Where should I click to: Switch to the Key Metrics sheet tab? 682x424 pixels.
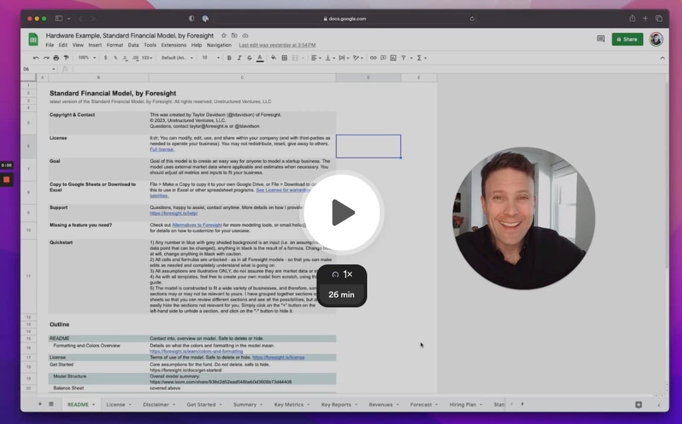pyautogui.click(x=288, y=405)
